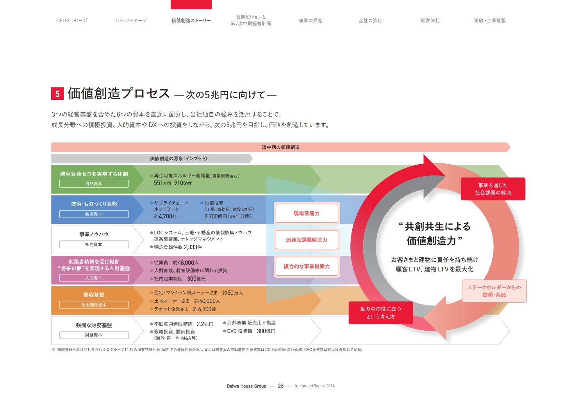Click the 財務資本 label box

coord(94,335)
